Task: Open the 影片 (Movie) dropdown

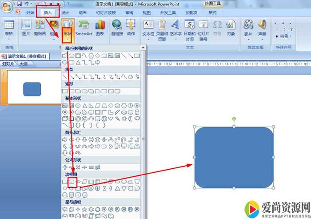Action: coord(248,28)
